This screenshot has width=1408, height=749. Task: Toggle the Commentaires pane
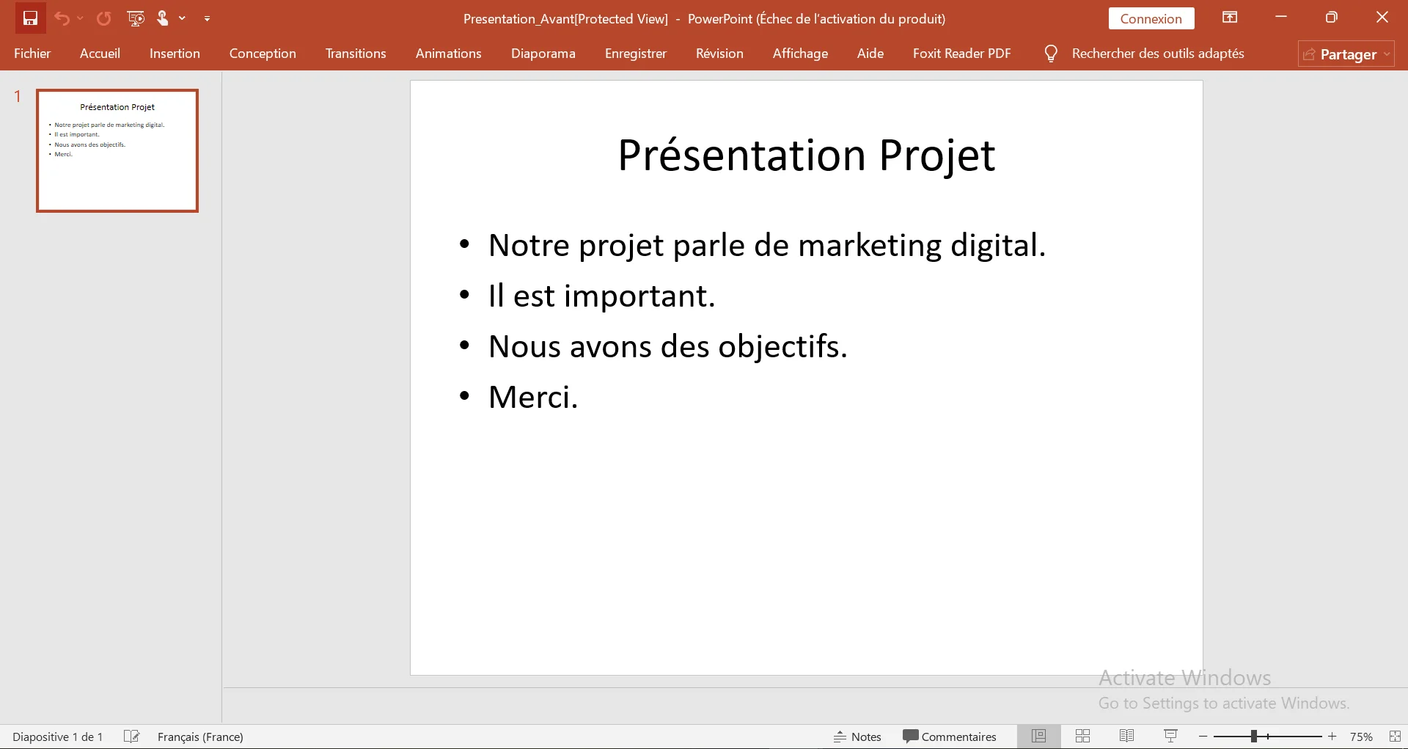pyautogui.click(x=950, y=737)
